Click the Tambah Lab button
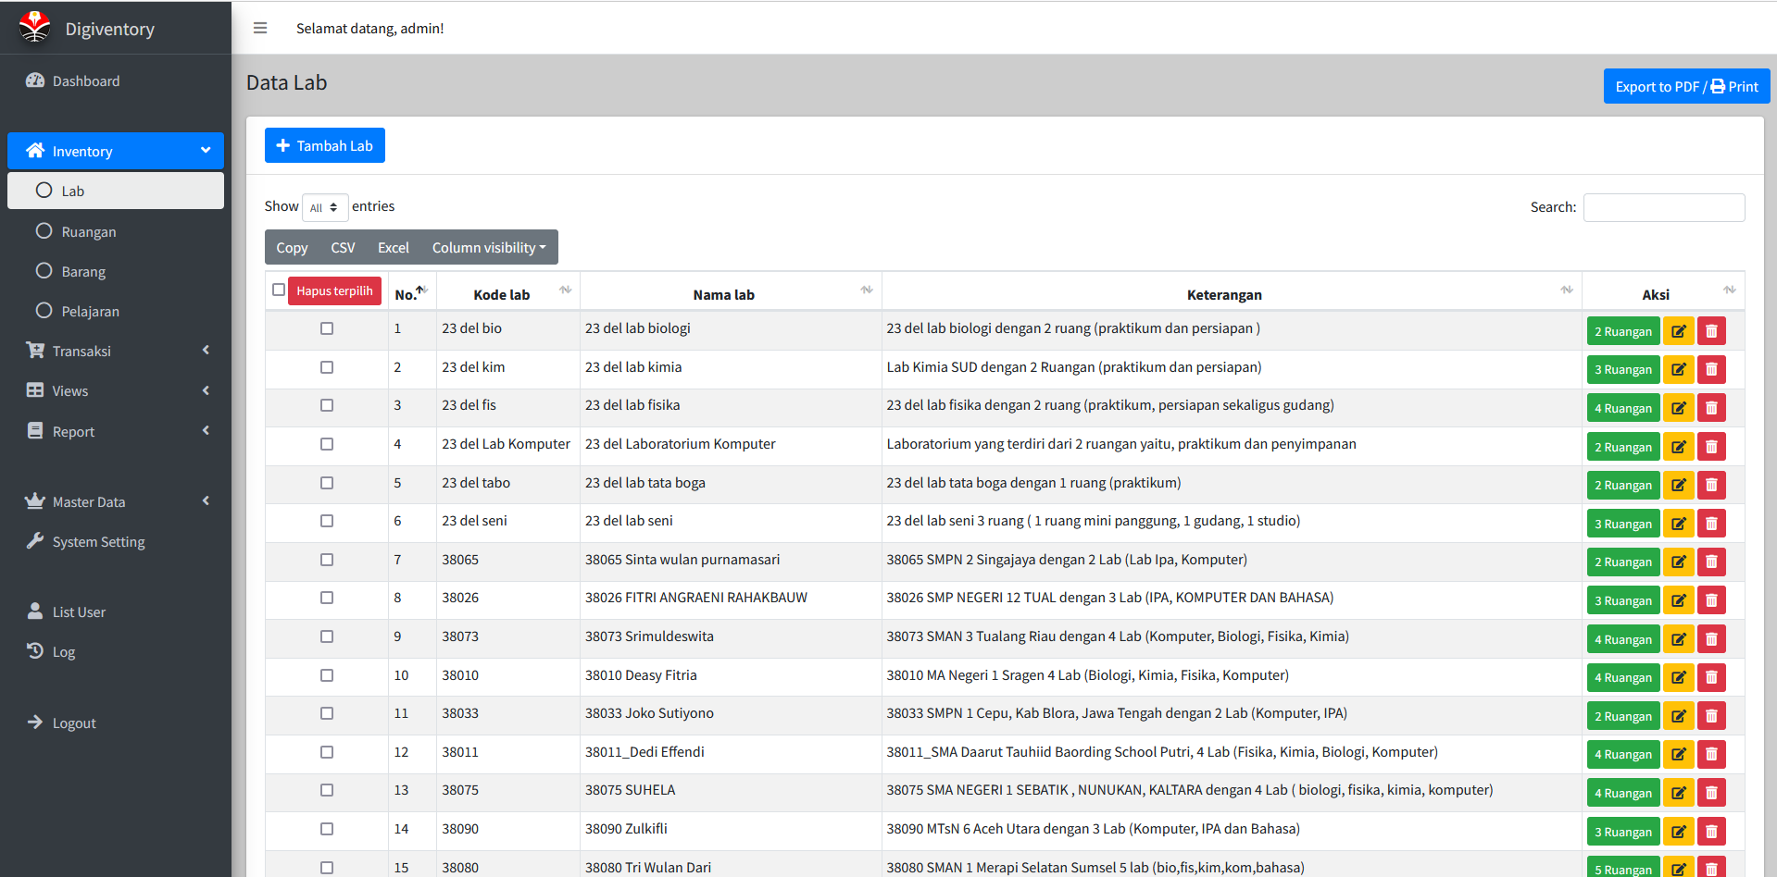Viewport: 1777px width, 877px height. coord(325,145)
